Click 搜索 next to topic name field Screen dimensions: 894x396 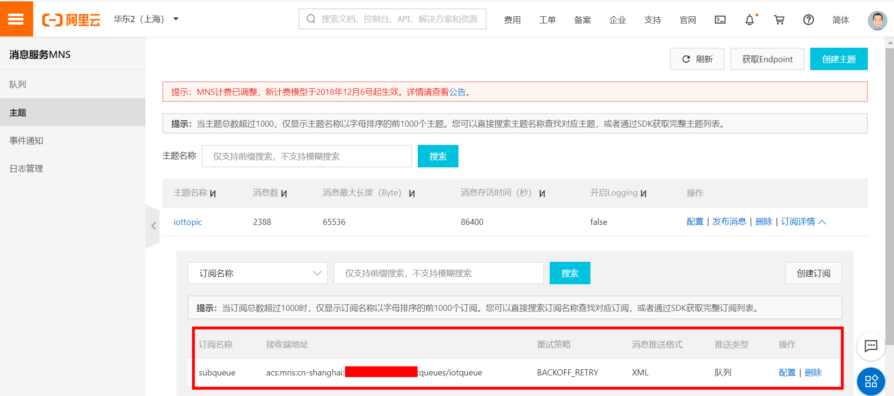click(438, 156)
